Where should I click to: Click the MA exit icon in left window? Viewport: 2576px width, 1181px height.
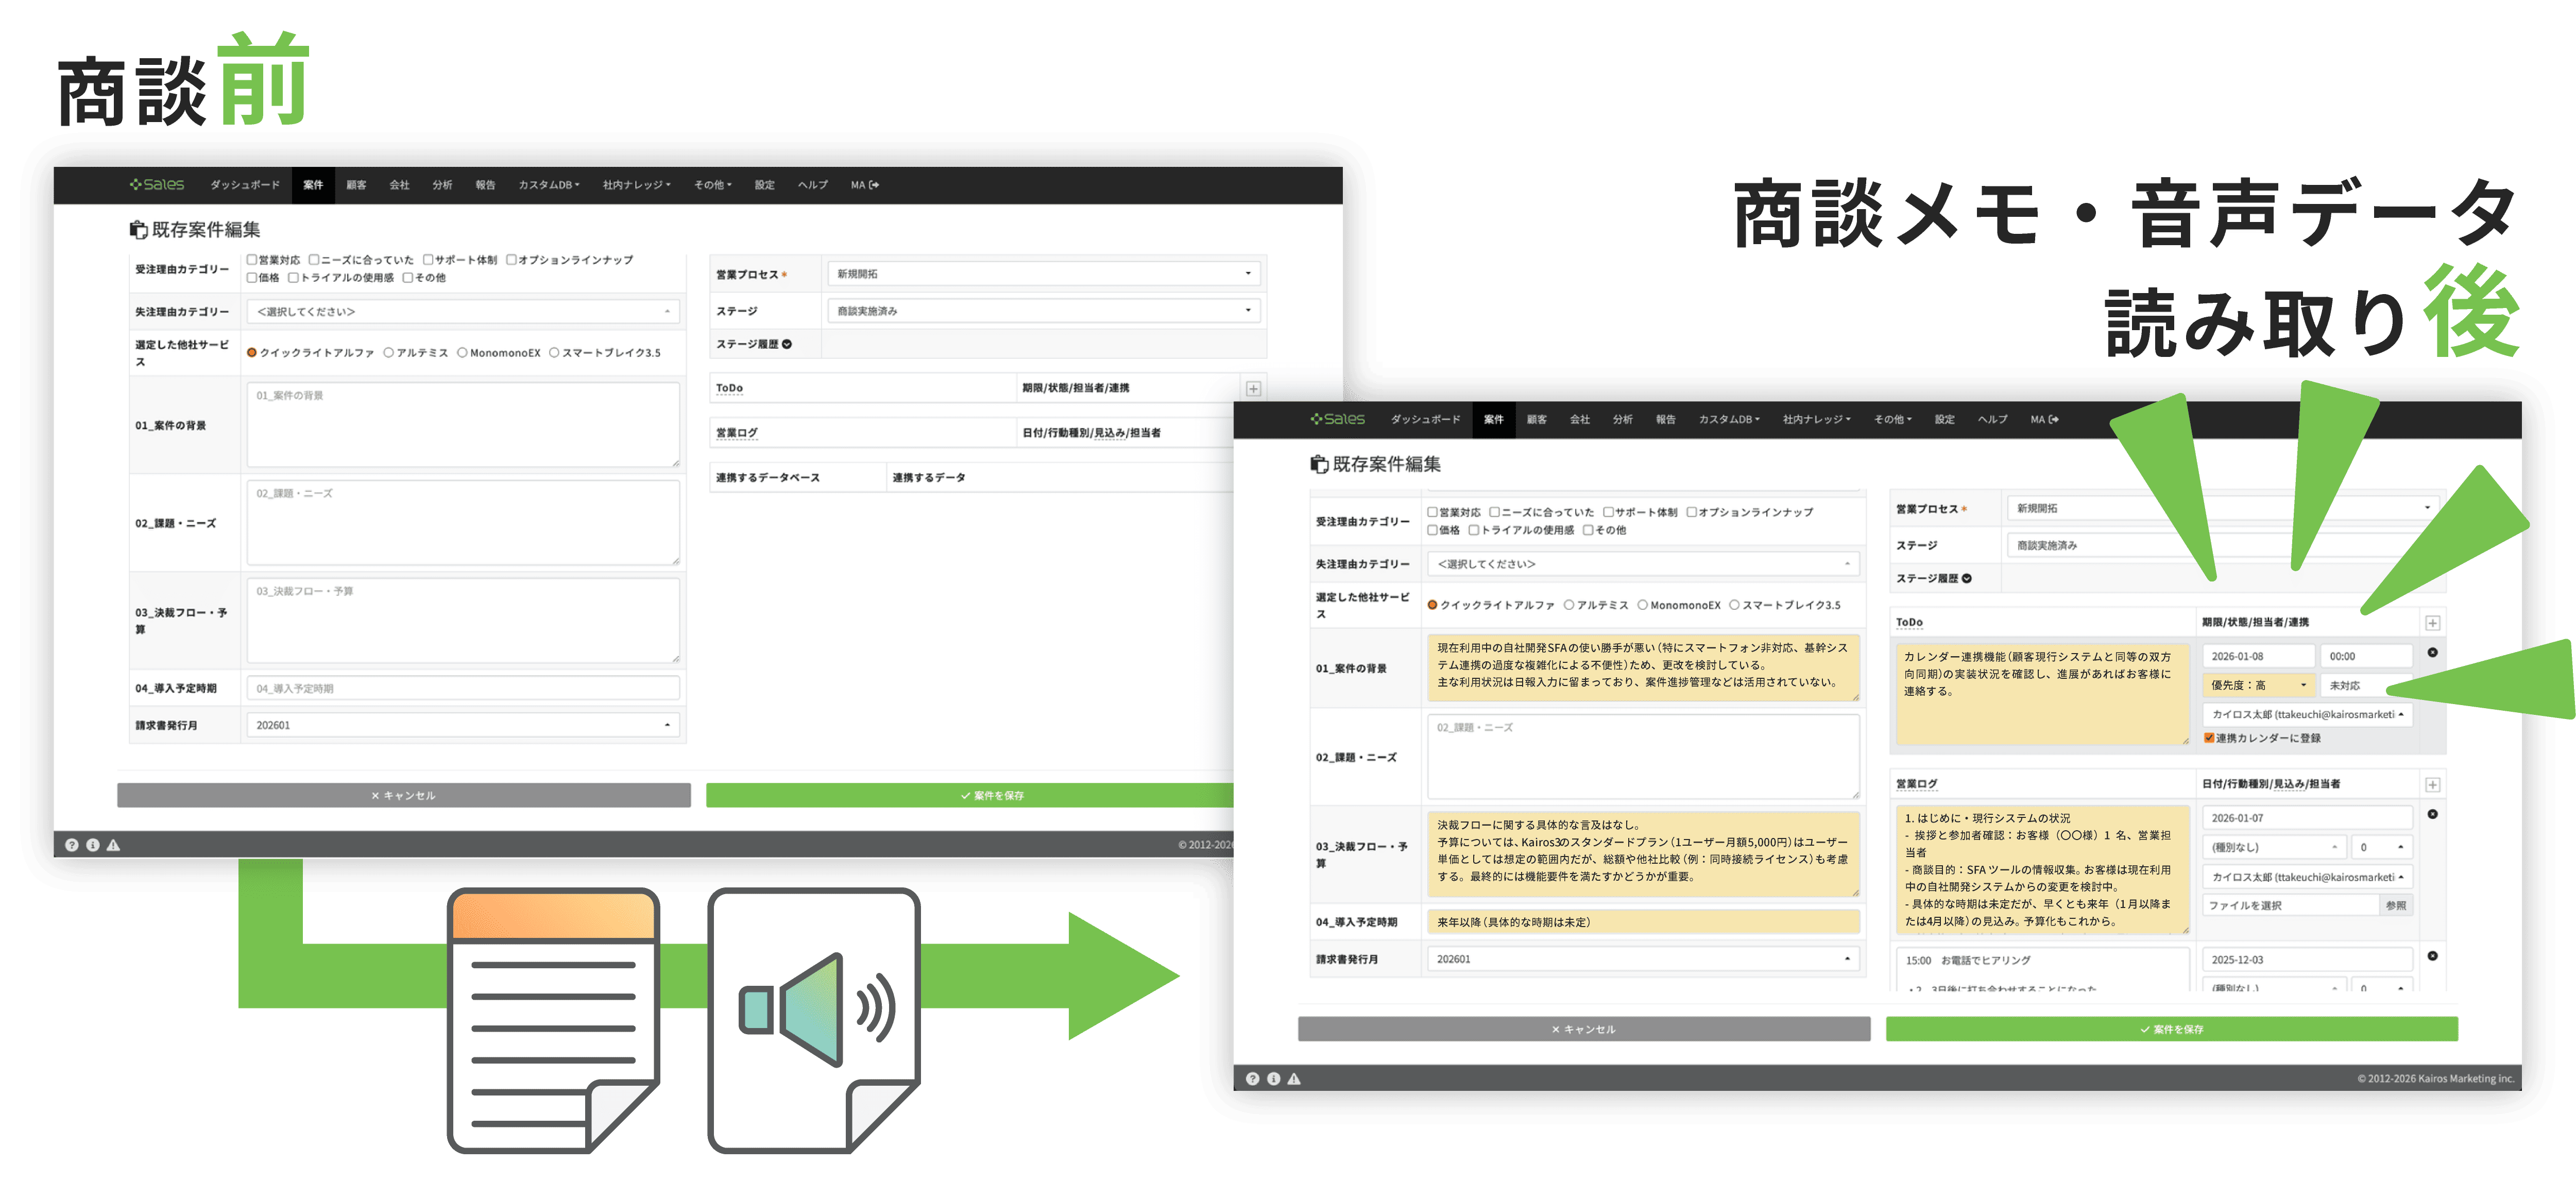[874, 185]
